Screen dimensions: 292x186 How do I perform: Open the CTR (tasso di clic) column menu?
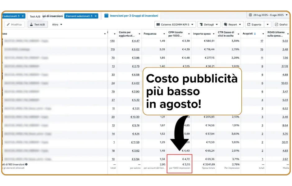tap(238, 34)
